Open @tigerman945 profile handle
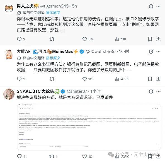165x161 pixels. pos(54,6)
